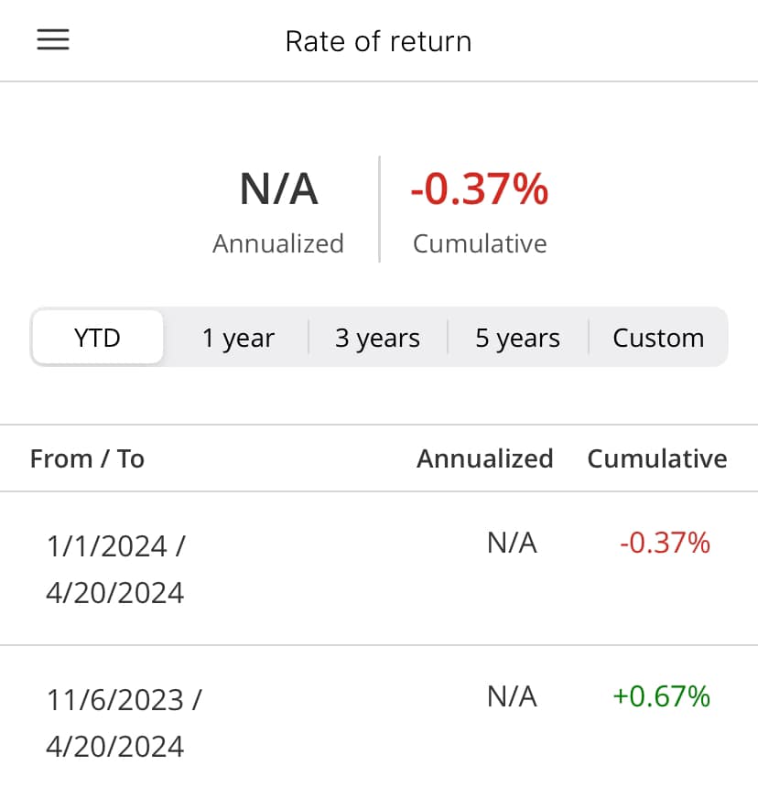This screenshot has height=787, width=758.
Task: Open the hamburger menu icon
Action: coord(53,39)
